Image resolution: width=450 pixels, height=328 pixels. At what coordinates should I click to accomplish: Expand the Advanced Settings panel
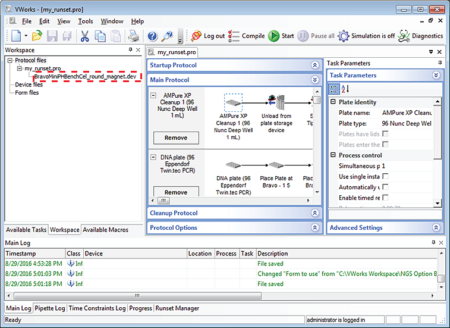pyautogui.click(x=436, y=228)
